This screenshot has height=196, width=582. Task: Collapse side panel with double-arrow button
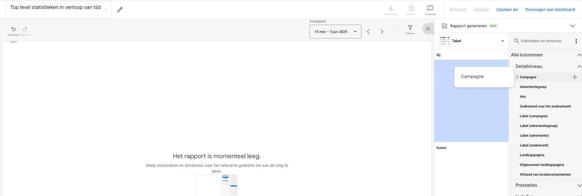coord(428,29)
